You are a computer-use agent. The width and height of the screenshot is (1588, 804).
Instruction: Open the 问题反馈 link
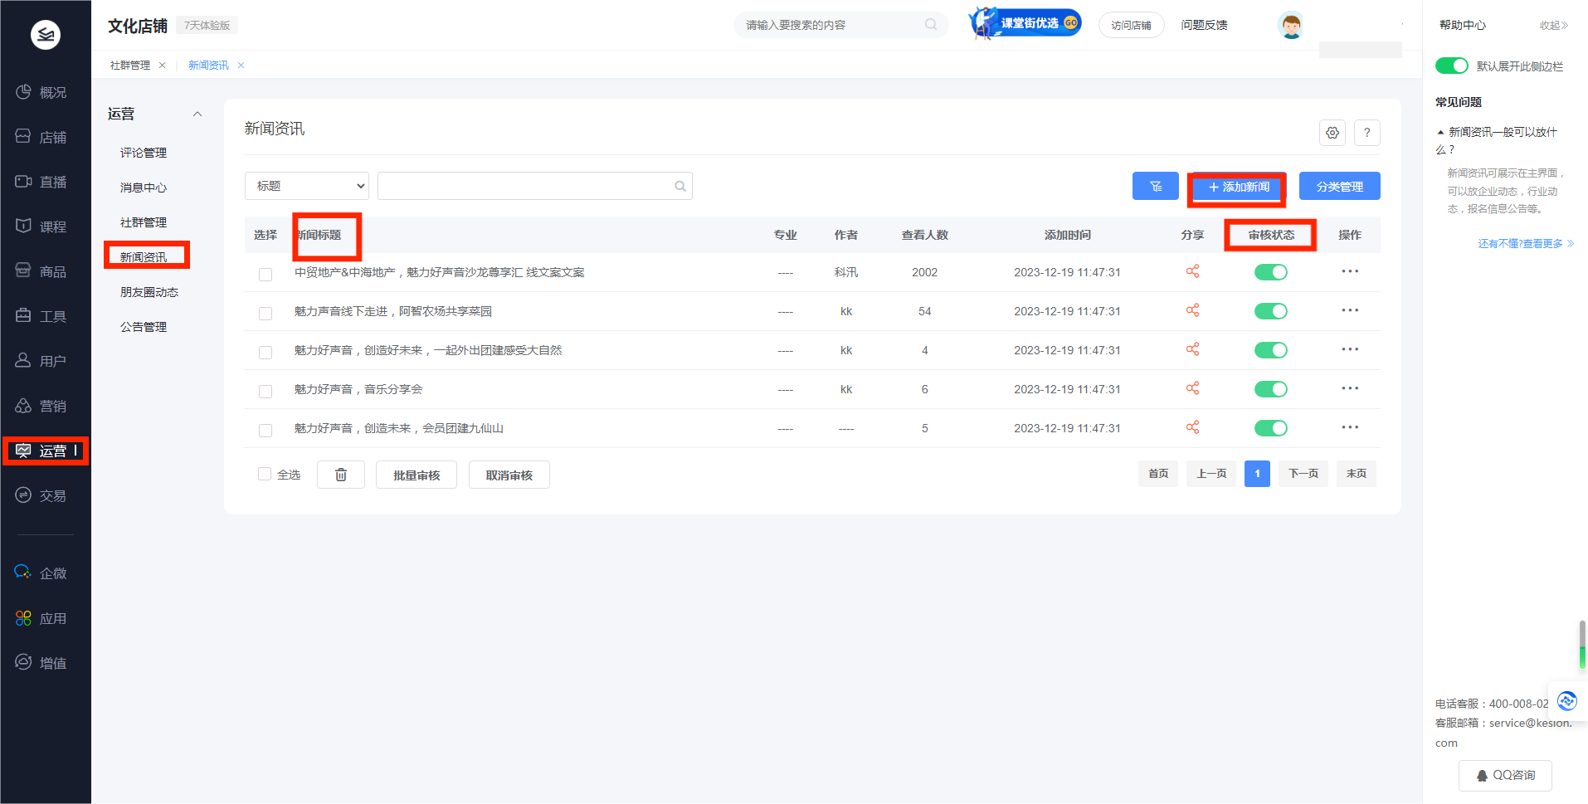(1204, 25)
